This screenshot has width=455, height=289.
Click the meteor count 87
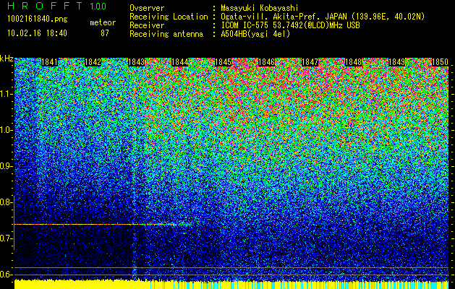point(105,33)
